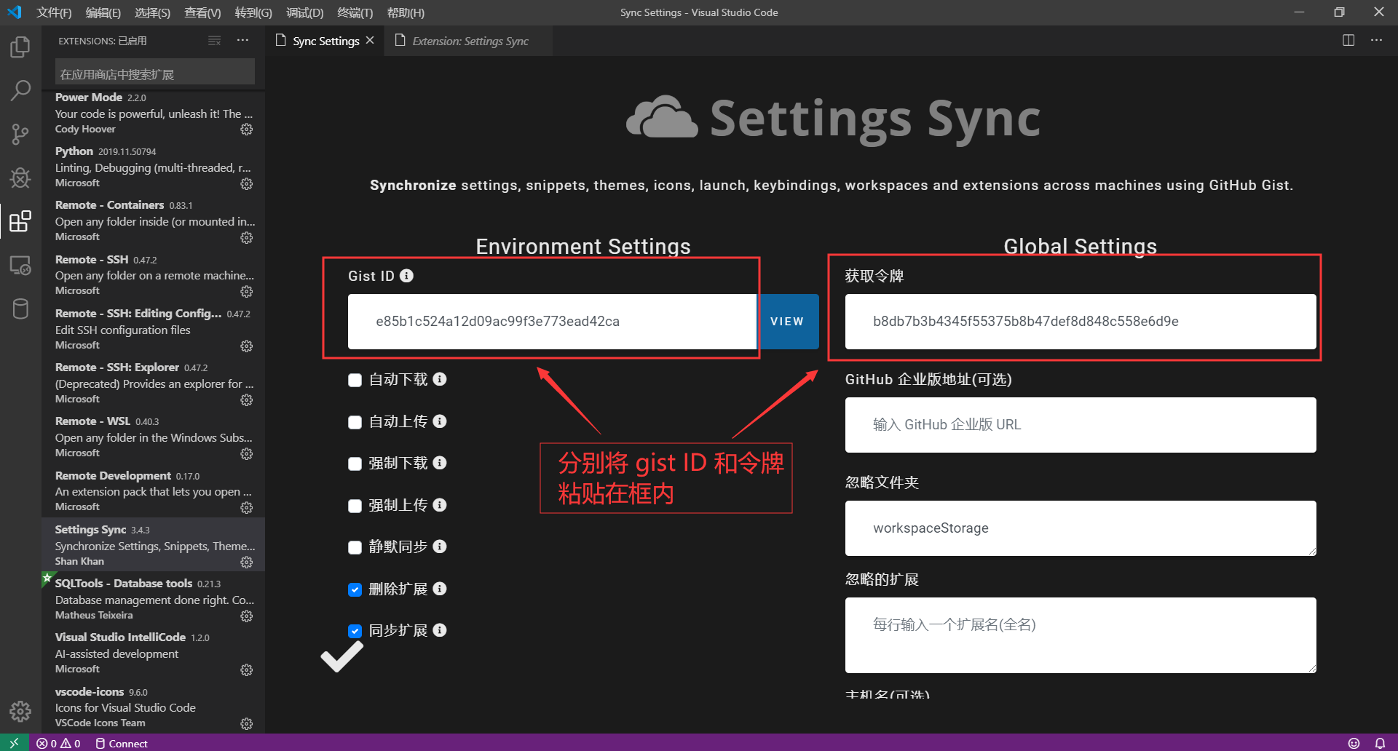
Task: Open manage gear for Remote - SSH: Editing Config
Action: pos(247,346)
